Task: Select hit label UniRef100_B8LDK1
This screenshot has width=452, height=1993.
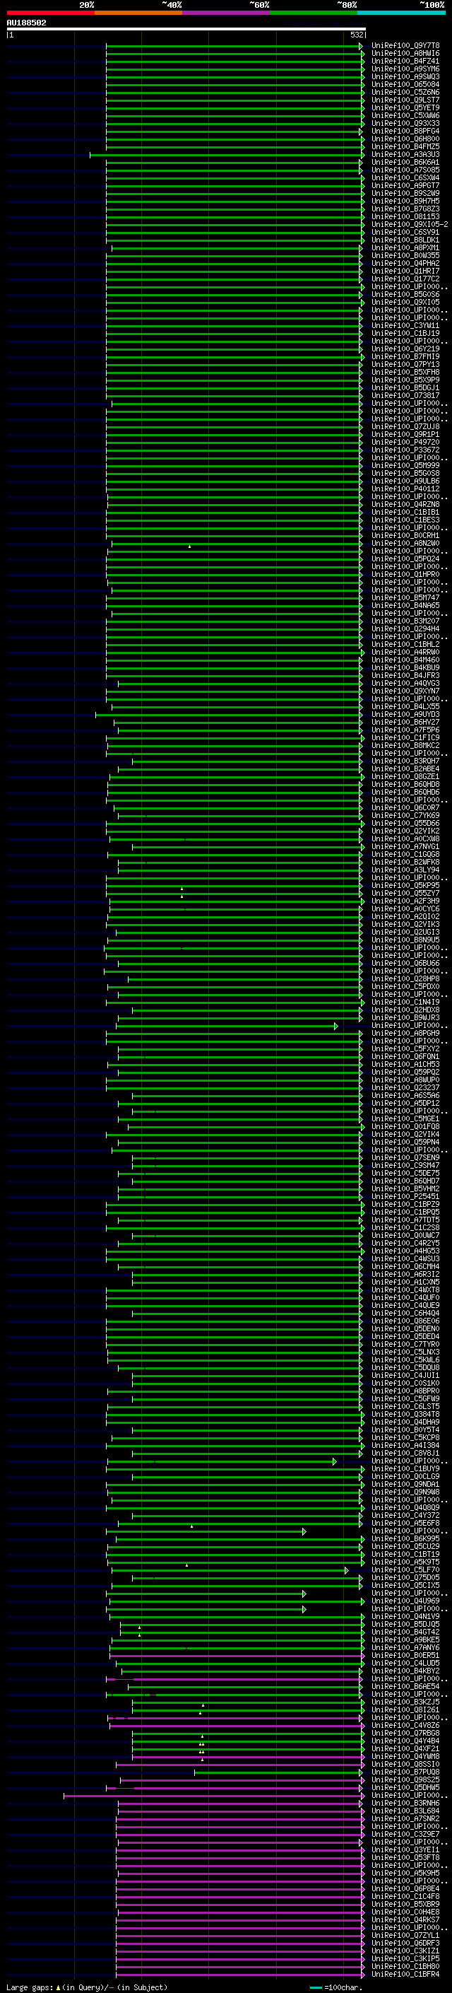Action: click(405, 240)
